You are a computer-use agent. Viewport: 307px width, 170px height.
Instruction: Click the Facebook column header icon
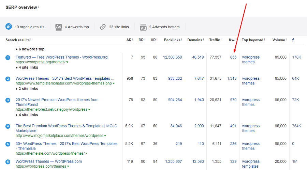pyautogui.click(x=293, y=40)
